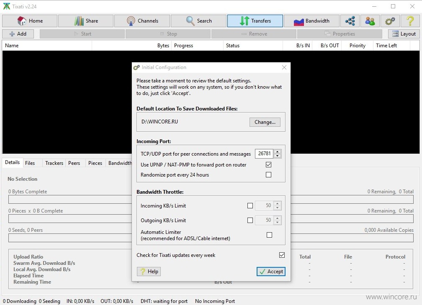The height and width of the screenshot is (305, 422).
Task: Sort by Time Left column
Action: pos(392,46)
